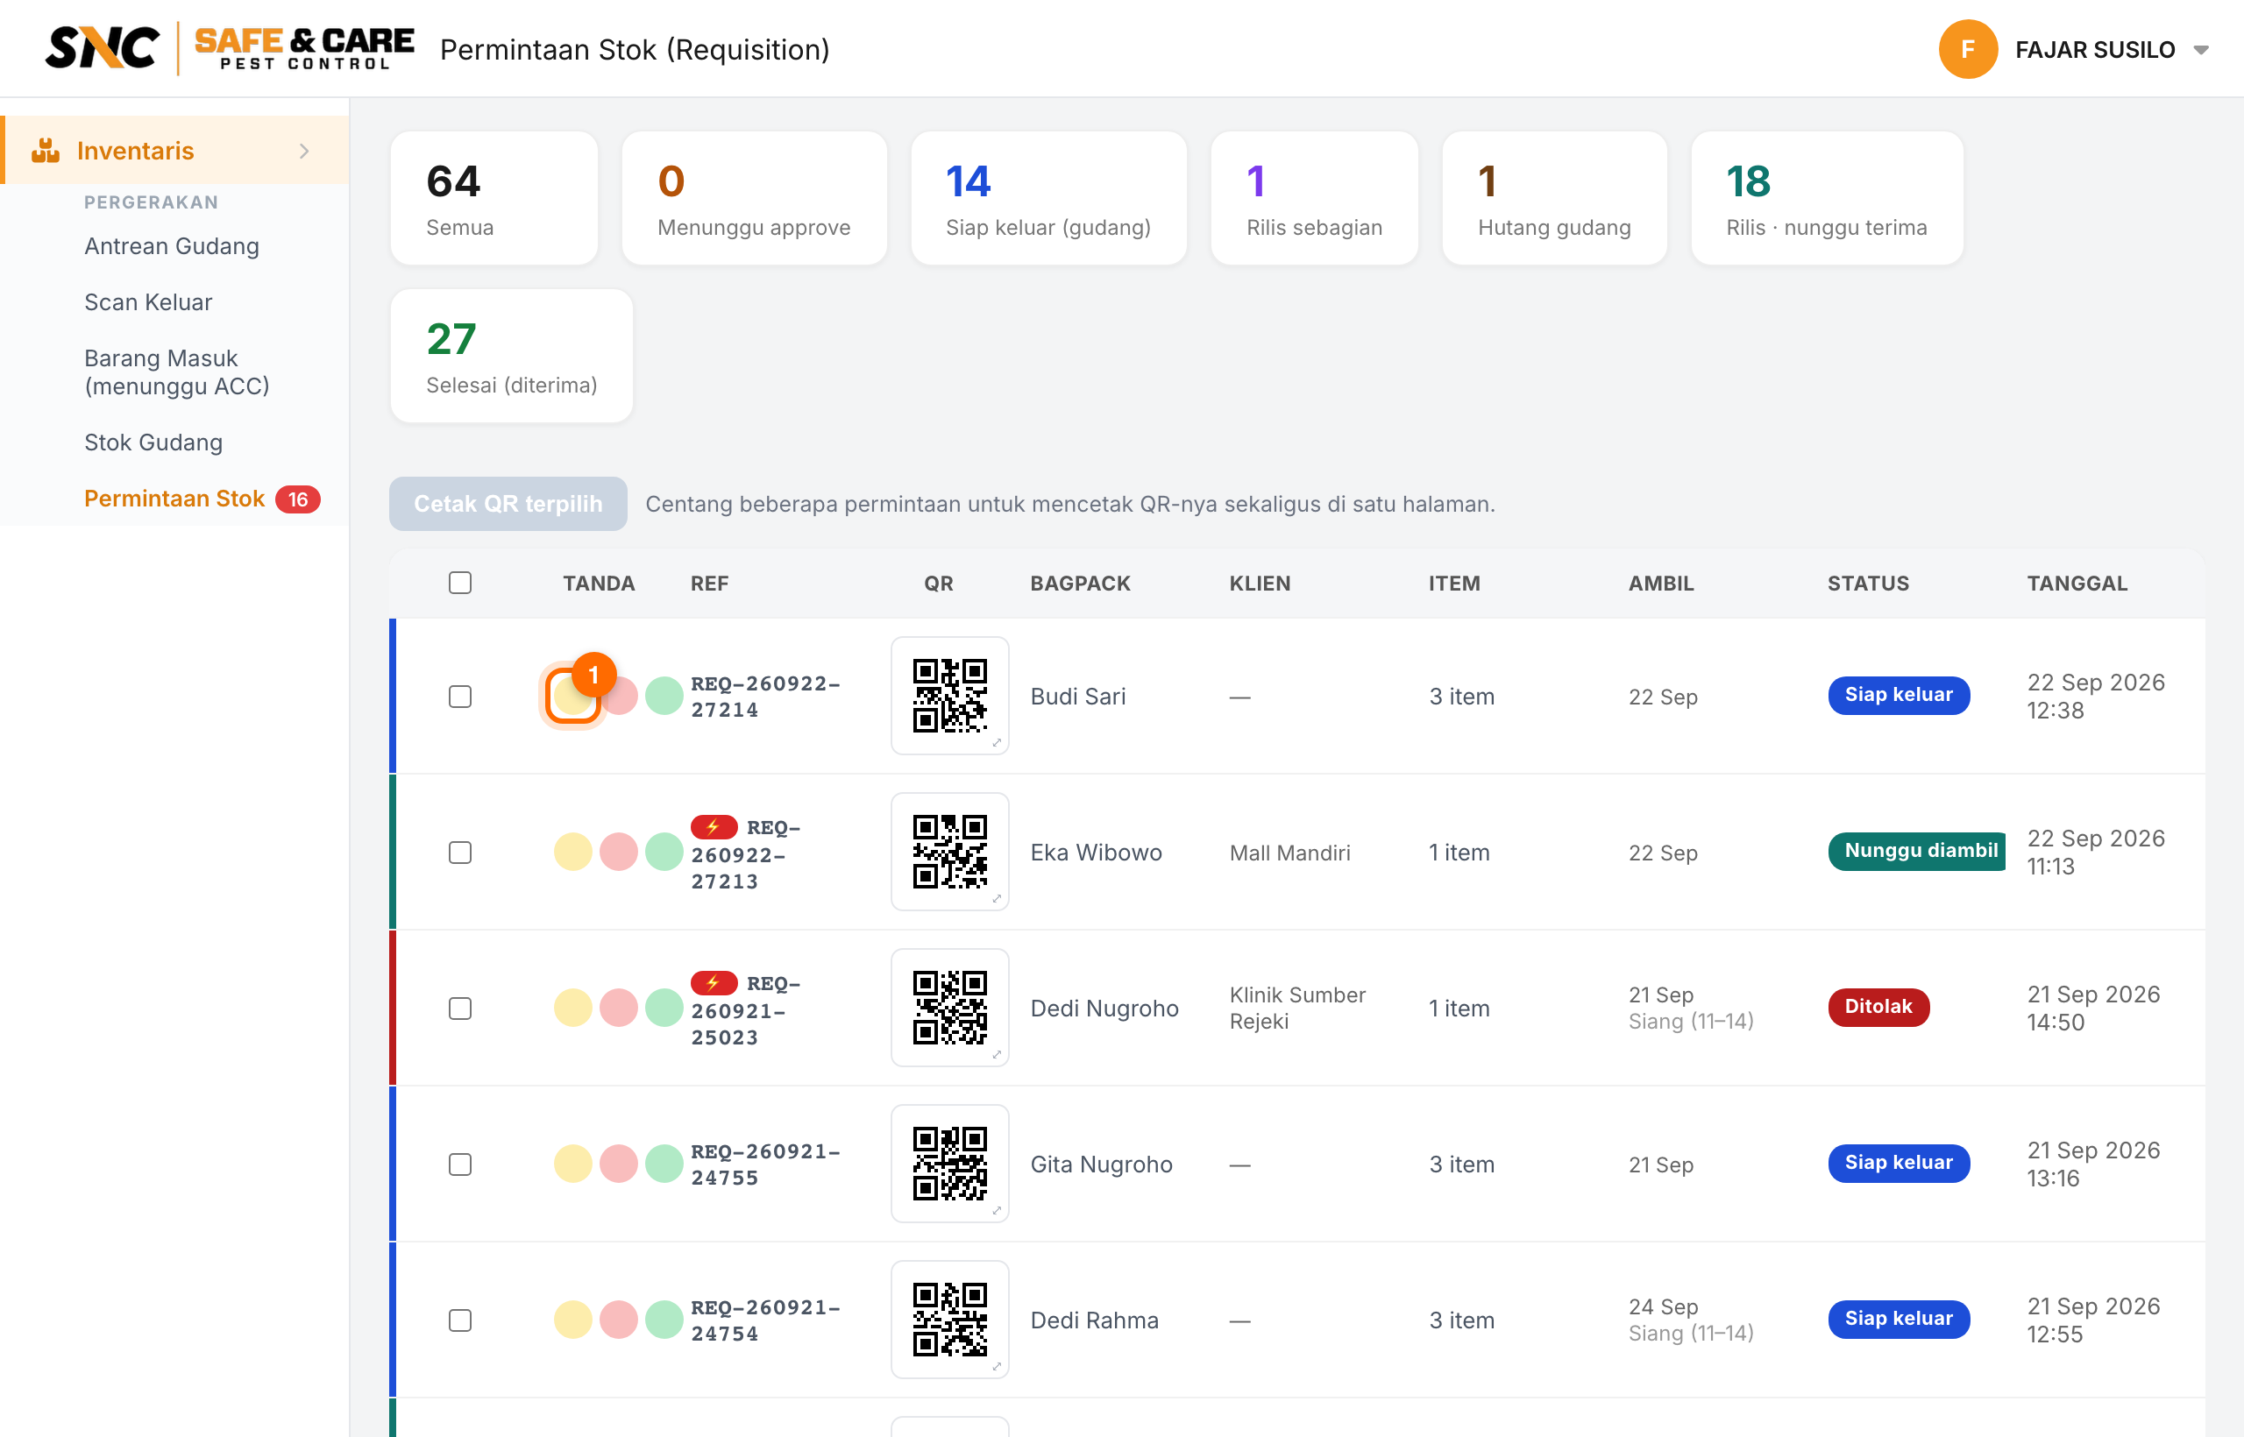Open request REQ-260921-25023

pos(747,1009)
